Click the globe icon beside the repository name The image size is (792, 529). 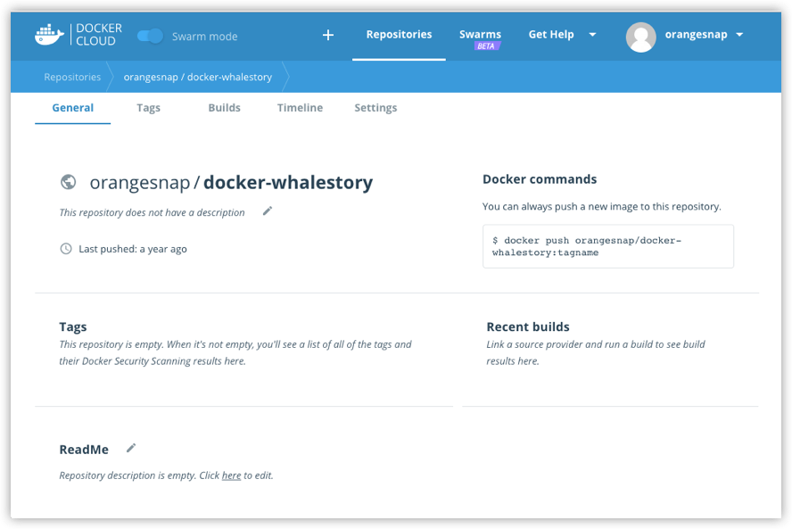click(x=70, y=181)
